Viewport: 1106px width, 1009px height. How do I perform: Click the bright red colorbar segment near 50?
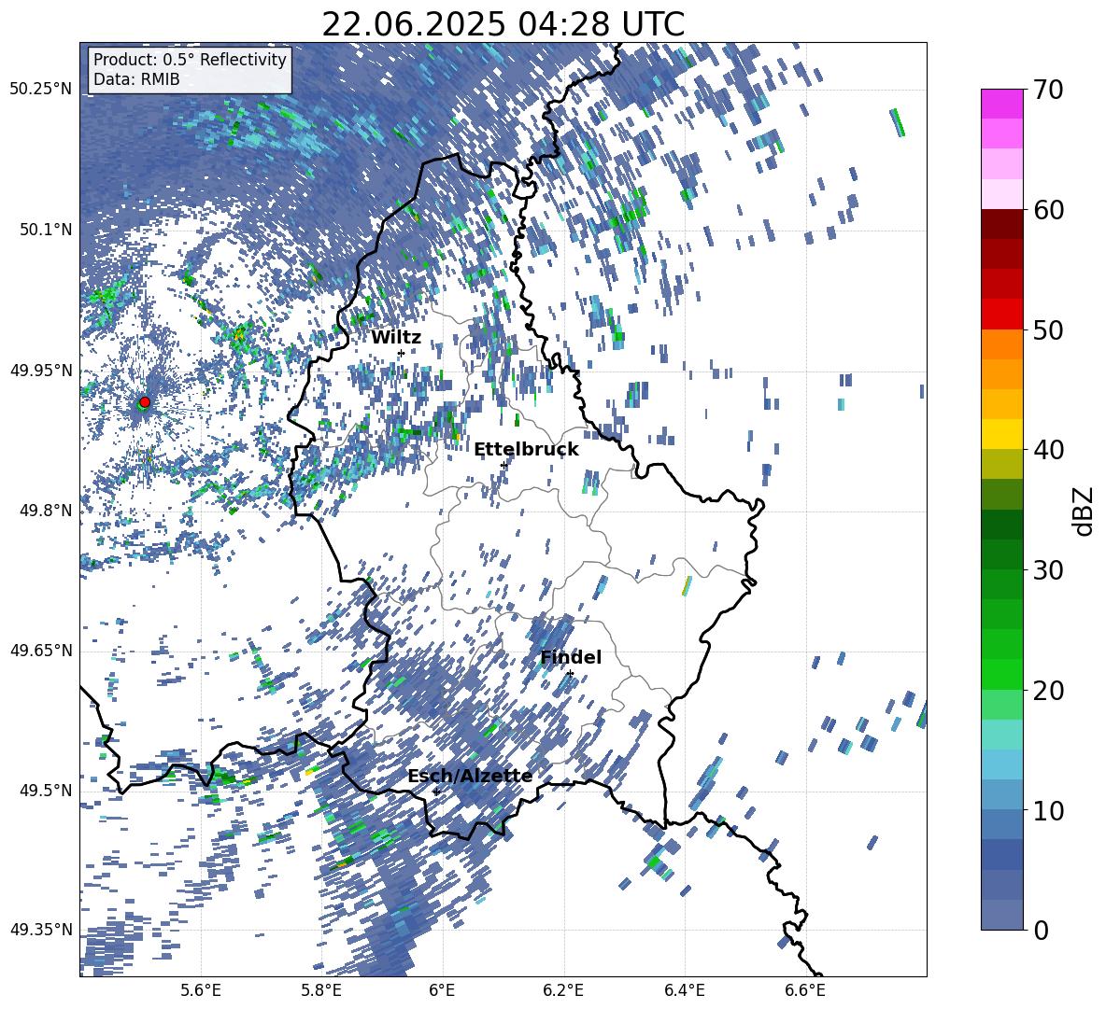click(x=1001, y=315)
